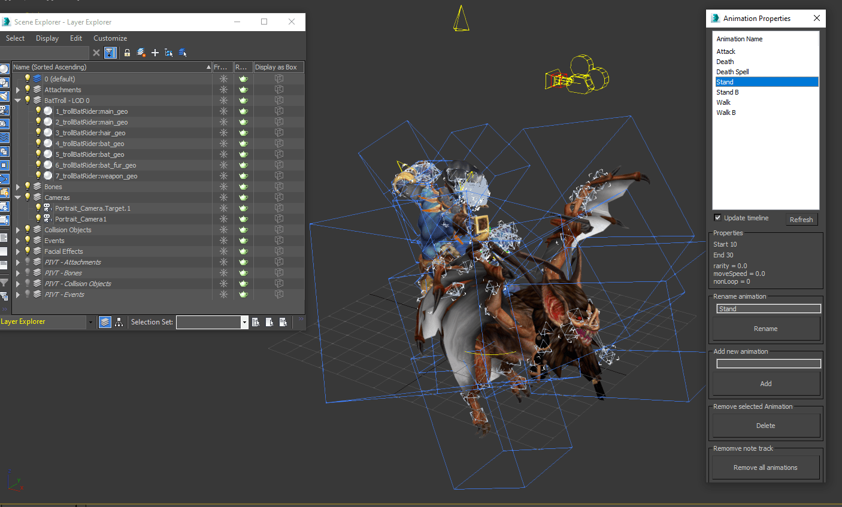842x507 pixels.
Task: Hide Portrait_Camera.Target.1 with lightbulb
Action: [38, 208]
